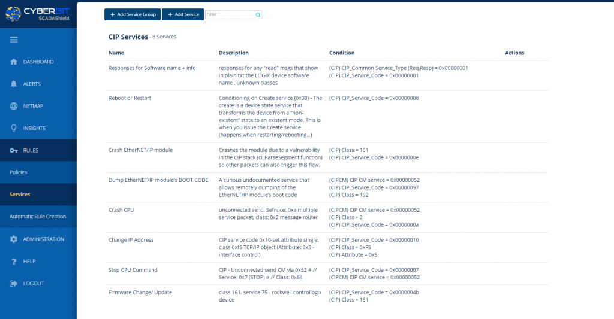The height and width of the screenshot is (319, 614).
Task: Select the Services submenu item
Action: click(20, 195)
